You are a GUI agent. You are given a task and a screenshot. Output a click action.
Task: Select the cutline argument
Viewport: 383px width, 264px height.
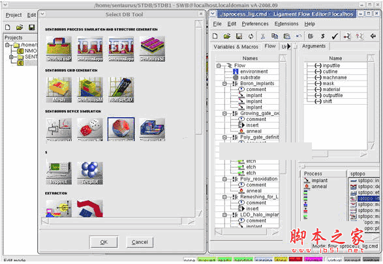330,72
